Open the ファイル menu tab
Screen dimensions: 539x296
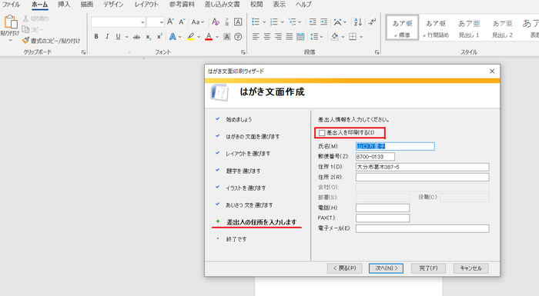point(11,5)
